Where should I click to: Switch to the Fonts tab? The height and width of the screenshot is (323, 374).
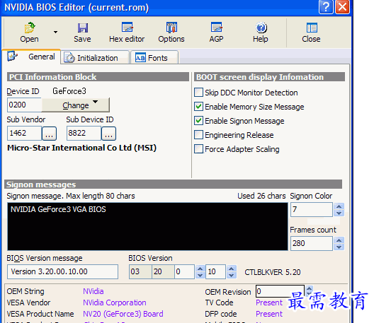[154, 58]
